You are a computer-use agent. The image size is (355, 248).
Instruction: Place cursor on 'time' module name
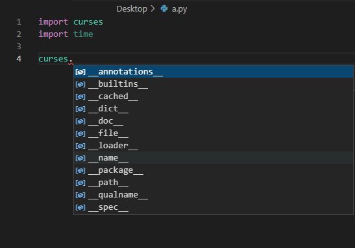tap(83, 34)
